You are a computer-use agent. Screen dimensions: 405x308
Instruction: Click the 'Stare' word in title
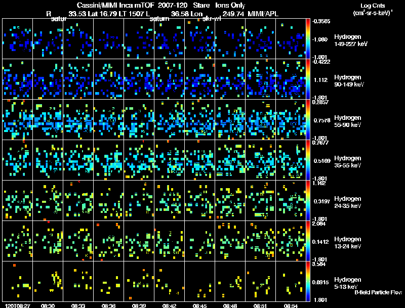[201, 6]
